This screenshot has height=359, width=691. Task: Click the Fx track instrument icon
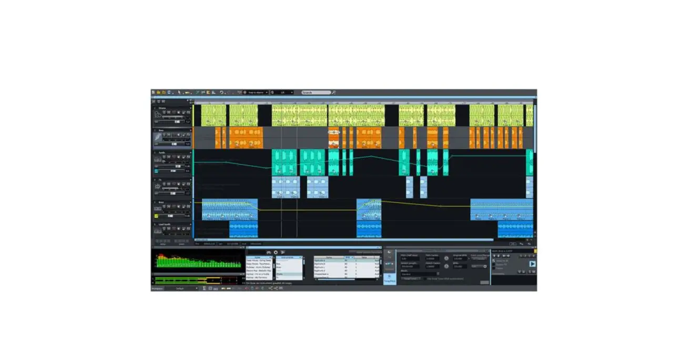(x=158, y=187)
